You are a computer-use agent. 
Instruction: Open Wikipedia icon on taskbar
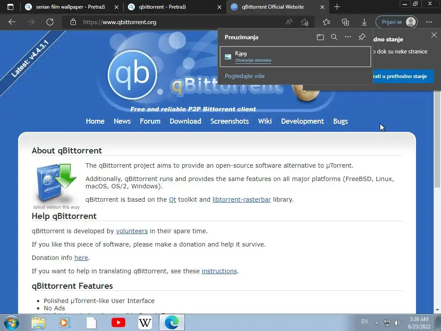tap(145, 322)
